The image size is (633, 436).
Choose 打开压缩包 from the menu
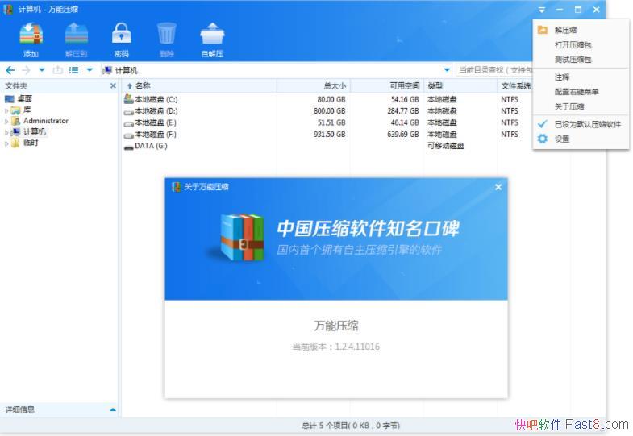(573, 45)
